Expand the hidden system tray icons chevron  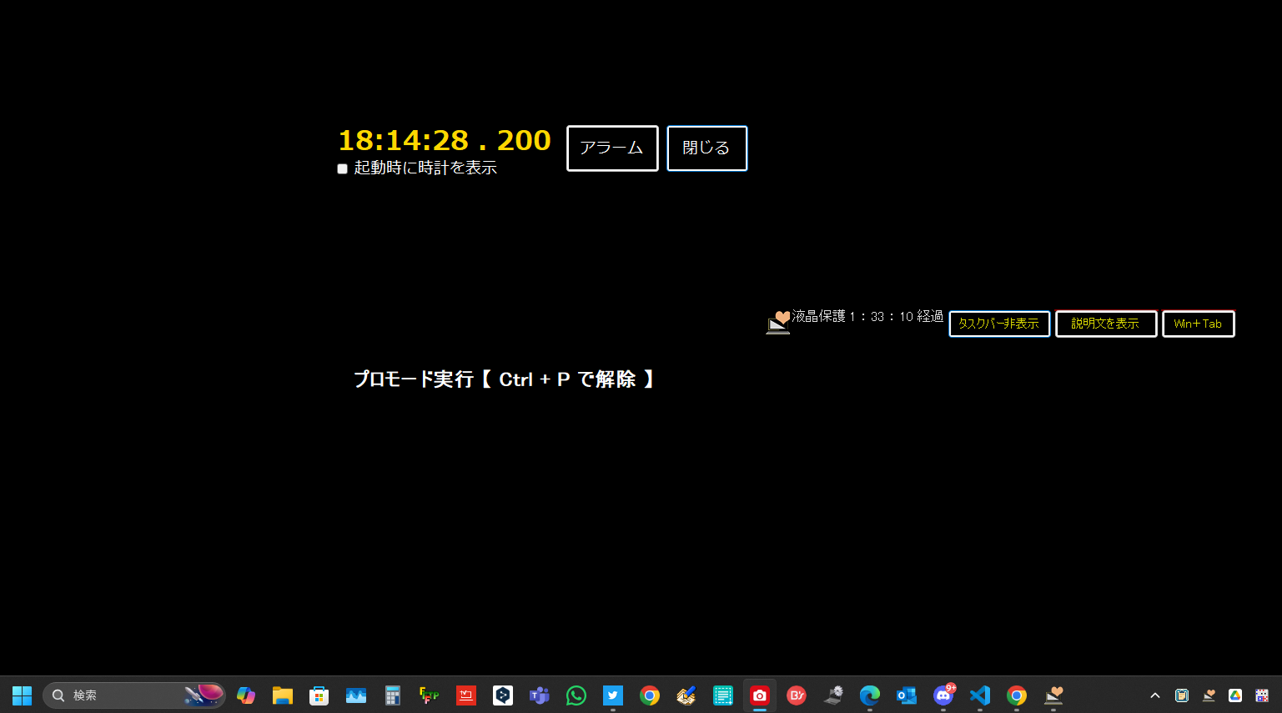1154,695
